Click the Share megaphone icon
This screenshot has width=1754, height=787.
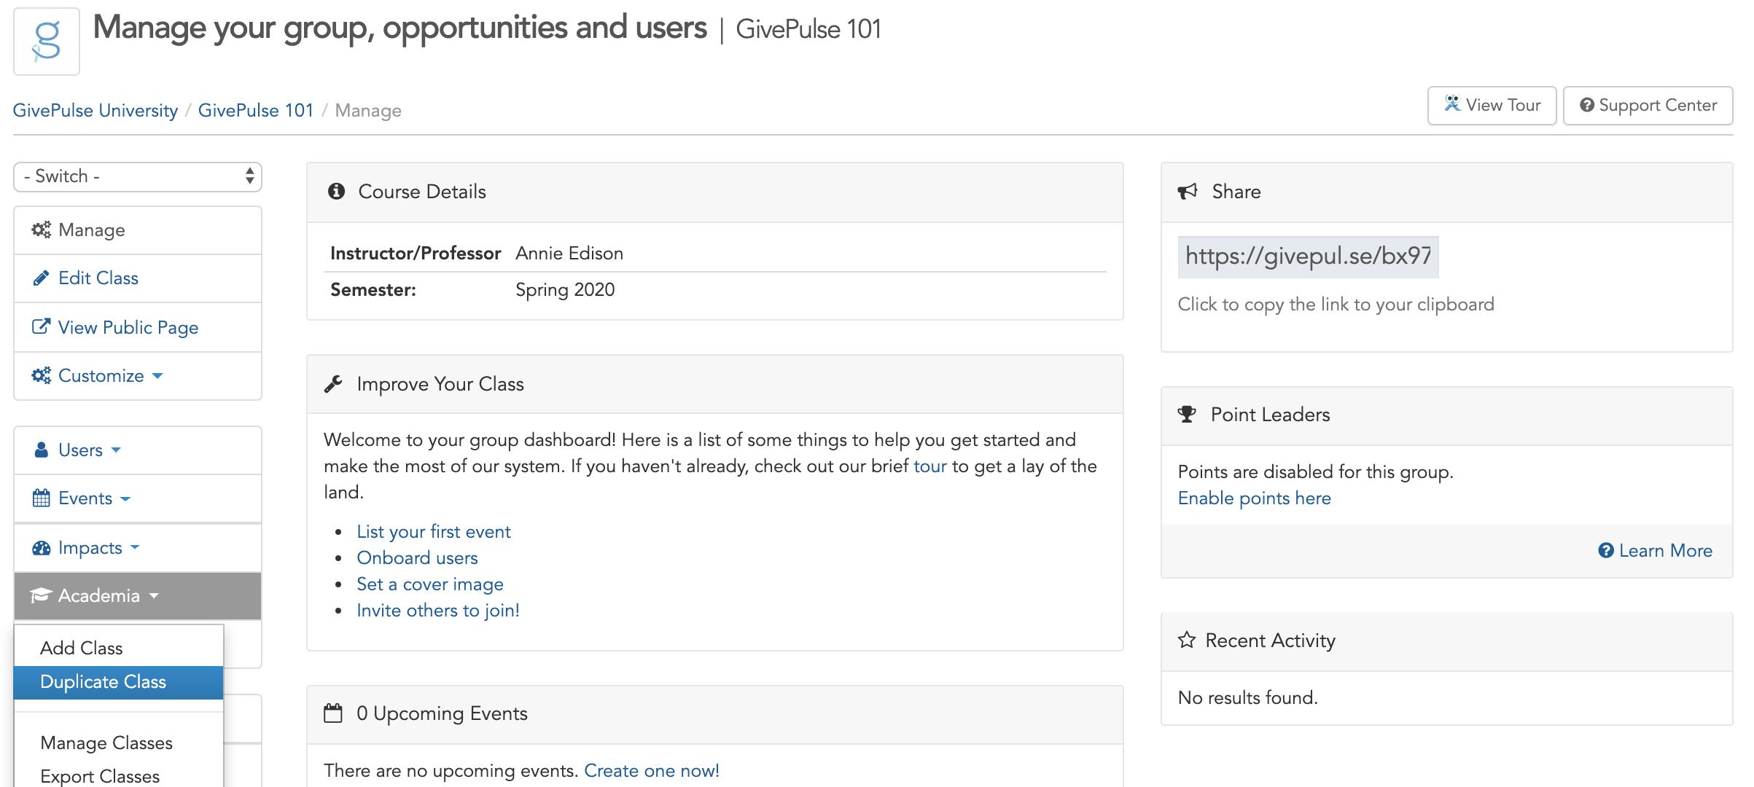[1188, 192]
